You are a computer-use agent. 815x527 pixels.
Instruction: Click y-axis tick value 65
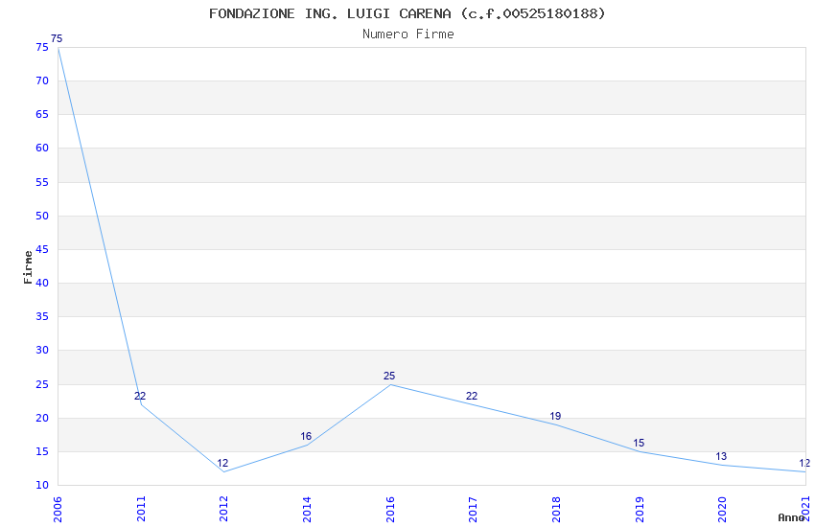pyautogui.click(x=42, y=114)
